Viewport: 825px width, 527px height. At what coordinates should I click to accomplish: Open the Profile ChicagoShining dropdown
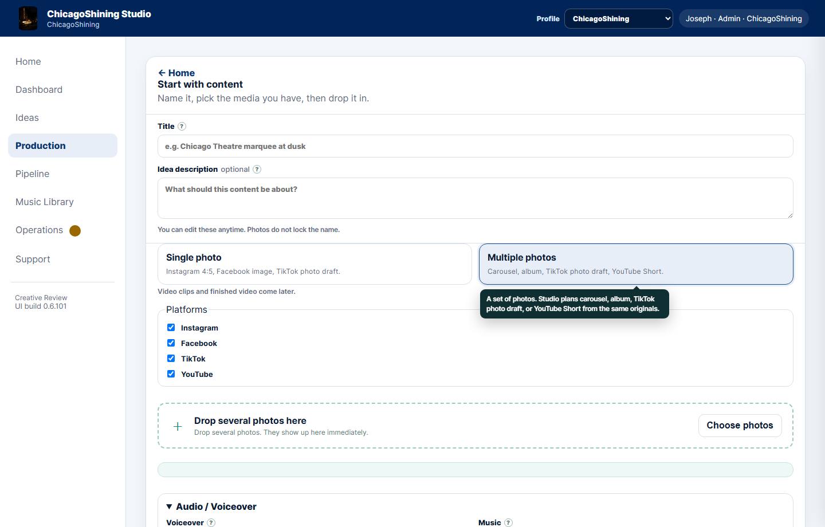click(x=619, y=18)
